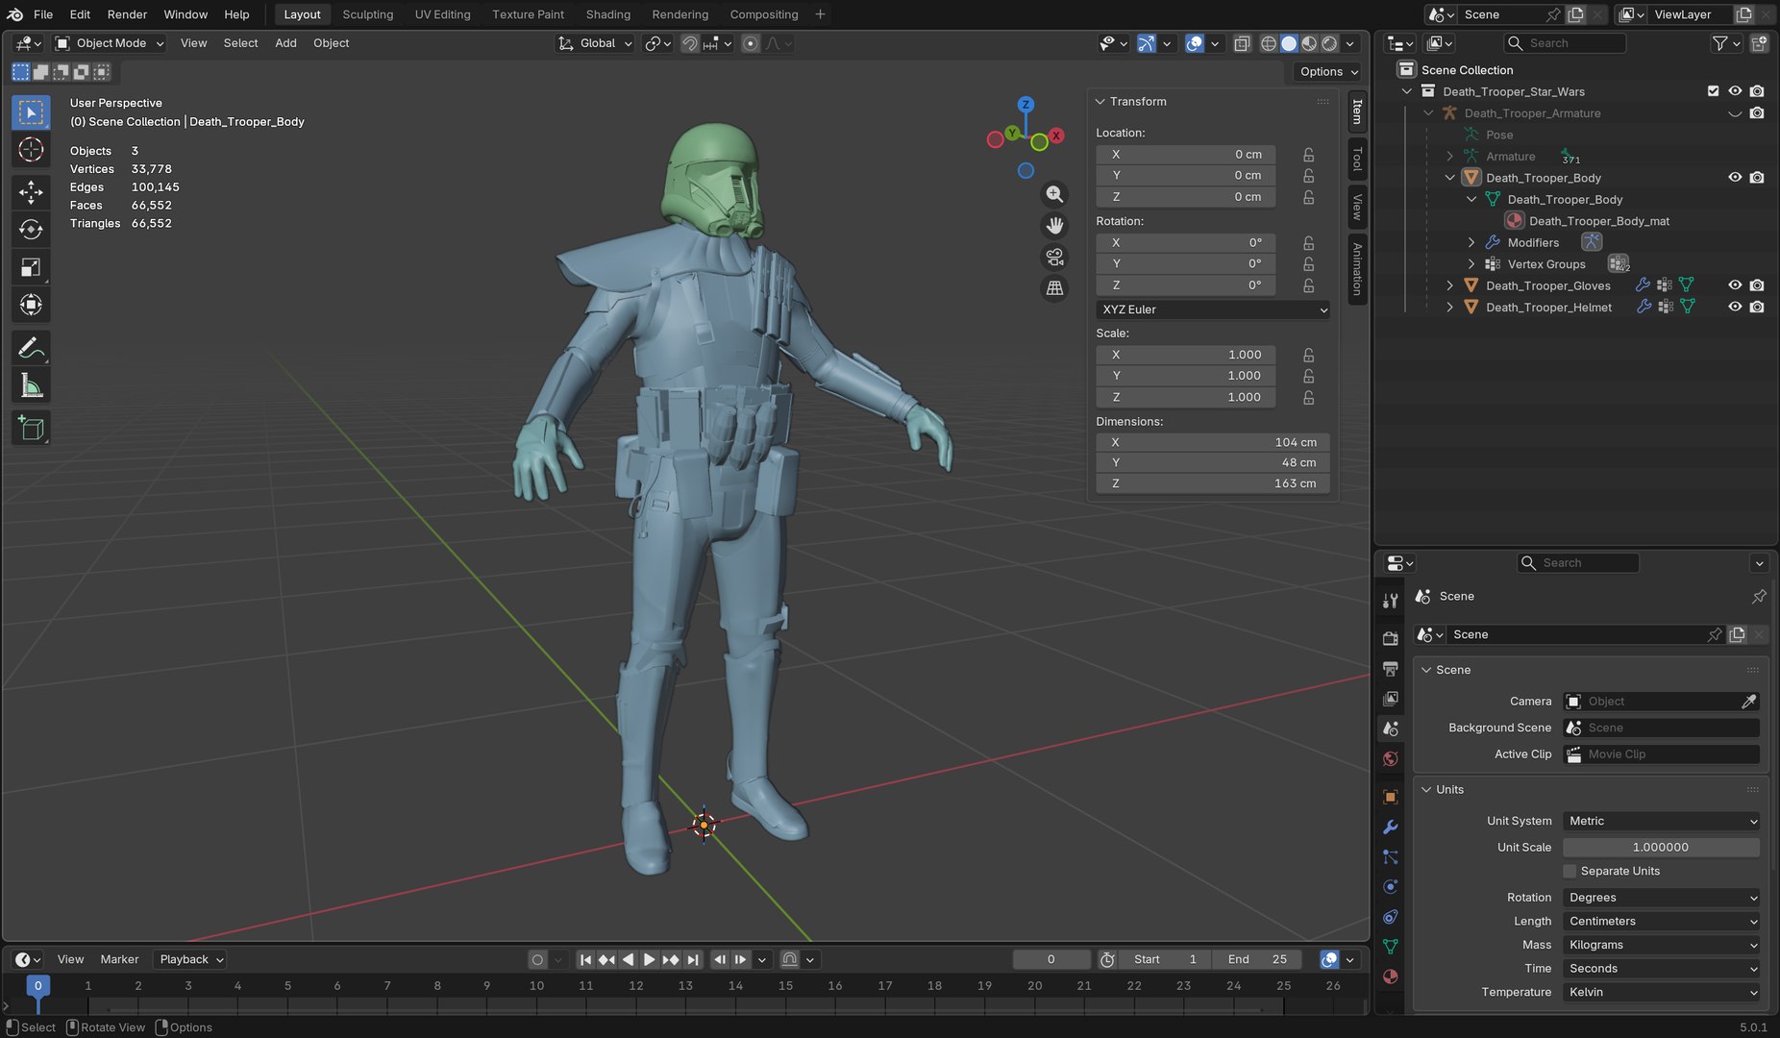Switch to the Sculpting workspace tab
This screenshot has height=1038, width=1780.
[x=367, y=14]
